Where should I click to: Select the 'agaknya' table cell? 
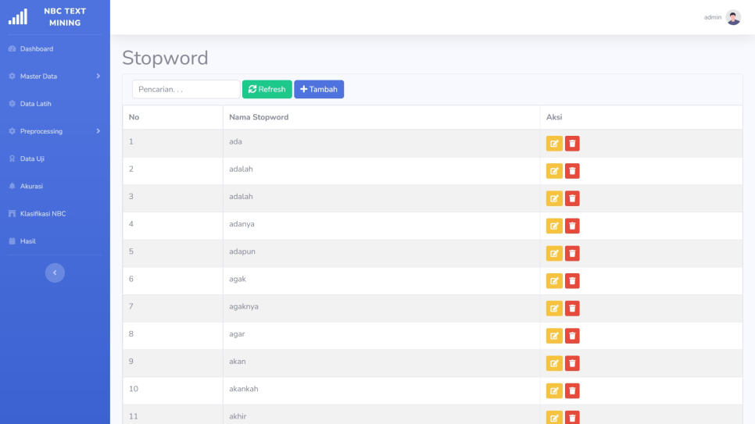[x=381, y=308]
